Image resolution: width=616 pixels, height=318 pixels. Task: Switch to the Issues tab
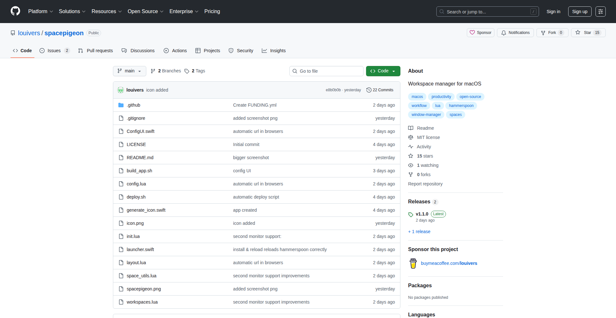click(x=54, y=51)
